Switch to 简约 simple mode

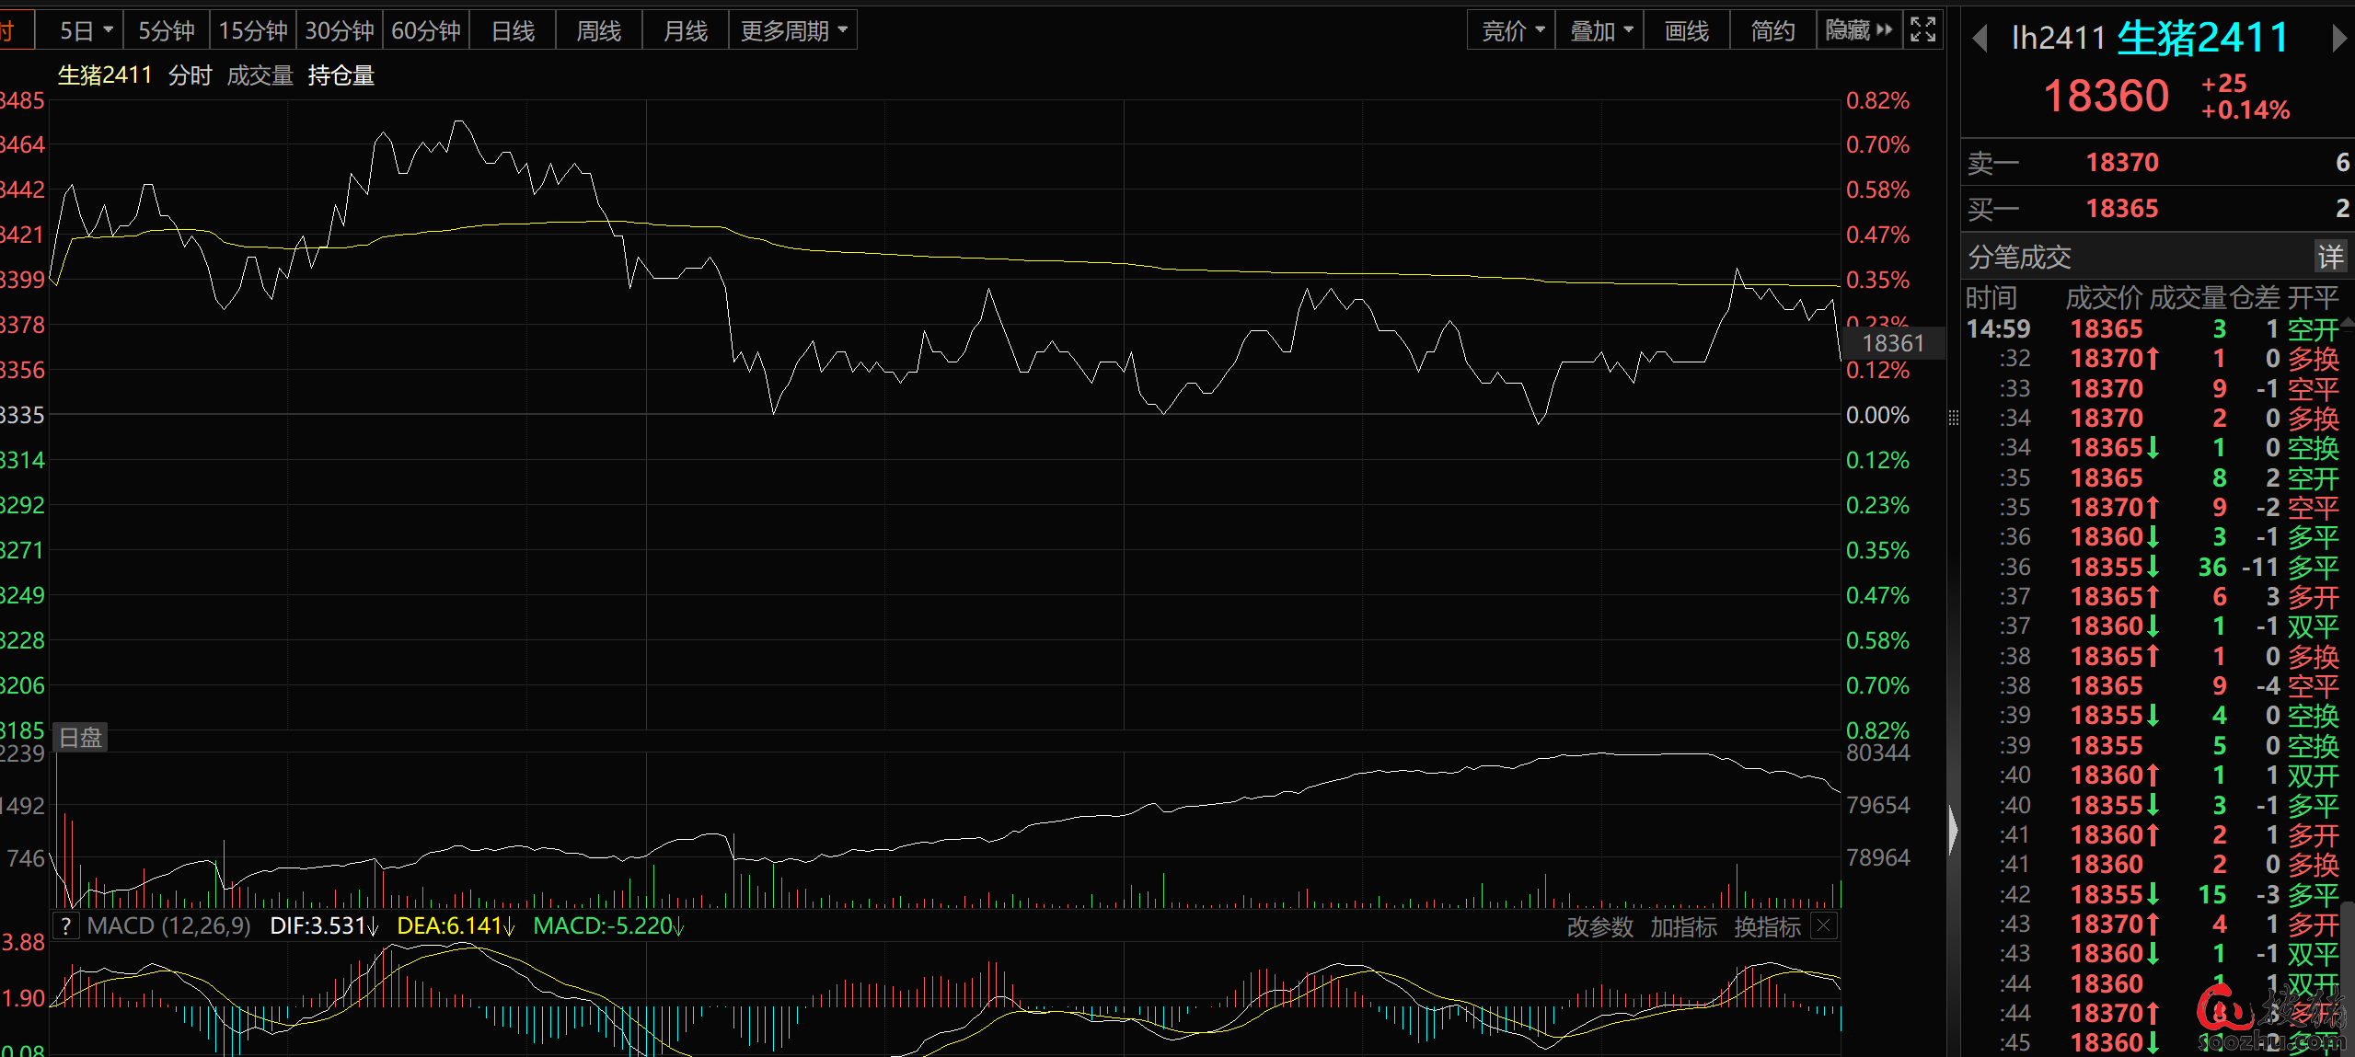click(x=1772, y=31)
